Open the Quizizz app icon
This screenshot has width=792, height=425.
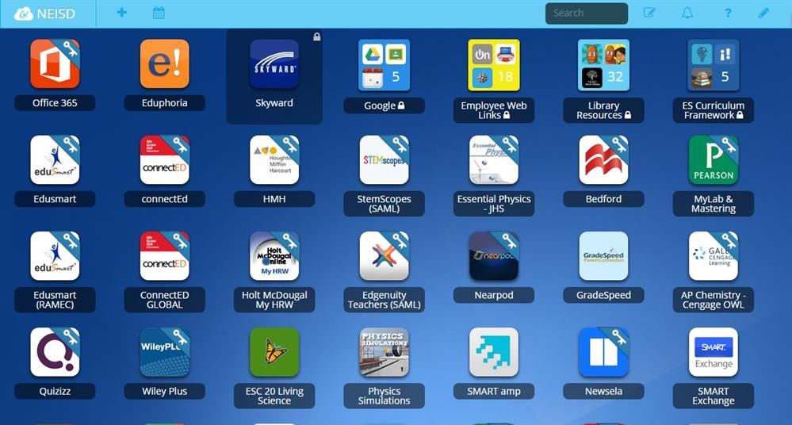[55, 352]
